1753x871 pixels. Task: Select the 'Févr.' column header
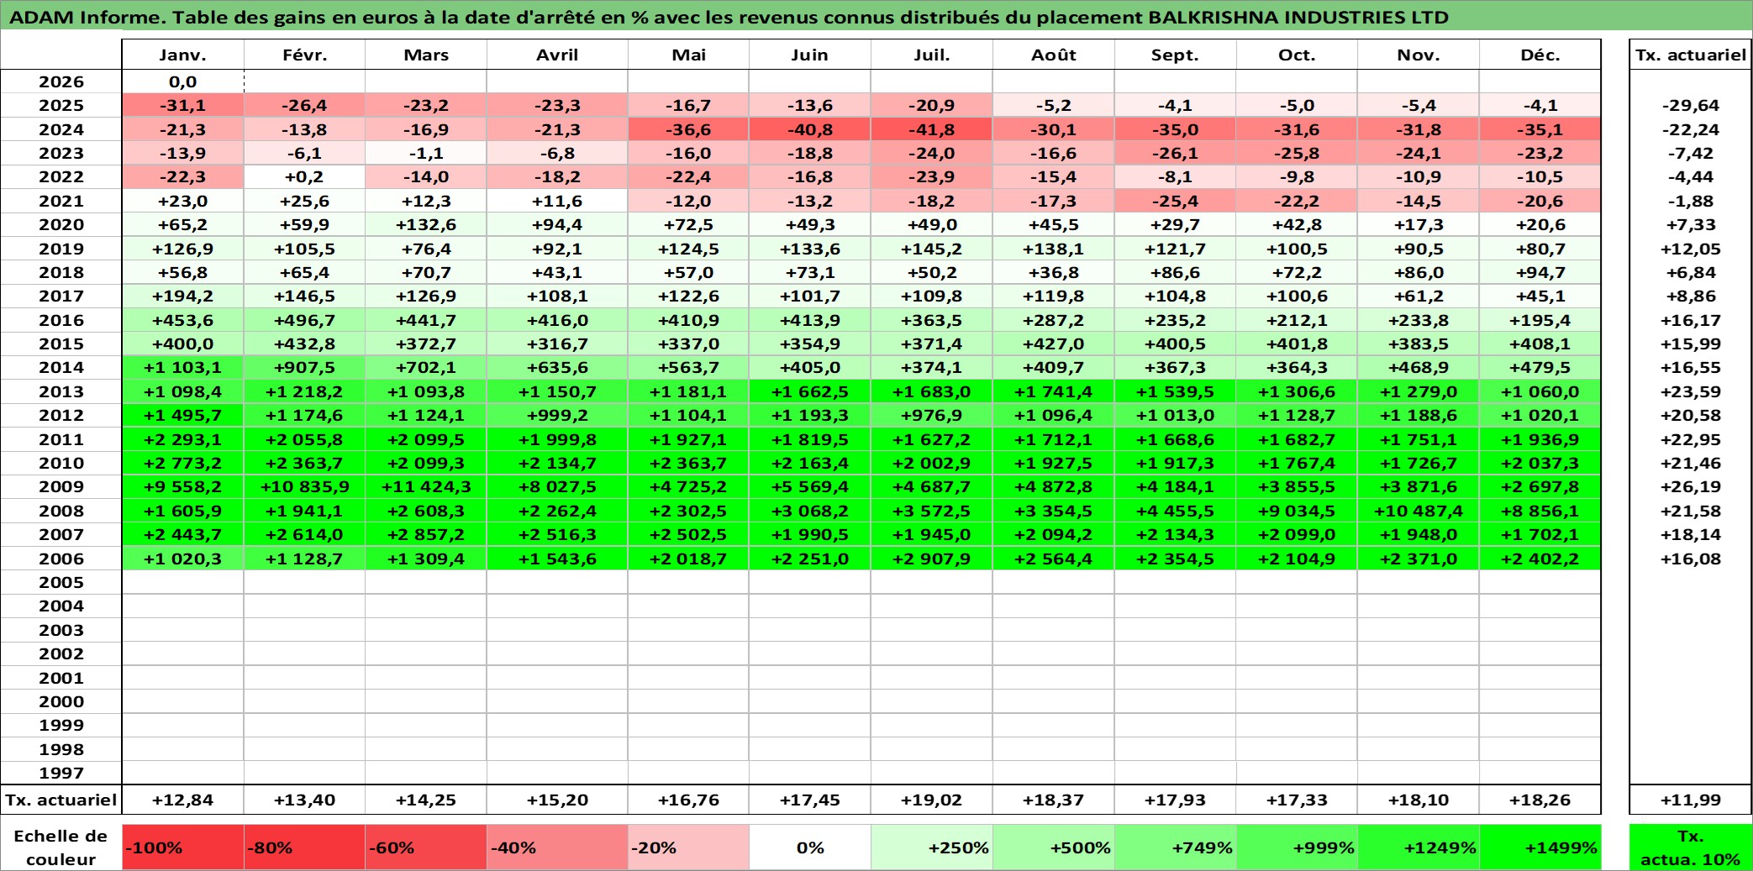click(305, 55)
